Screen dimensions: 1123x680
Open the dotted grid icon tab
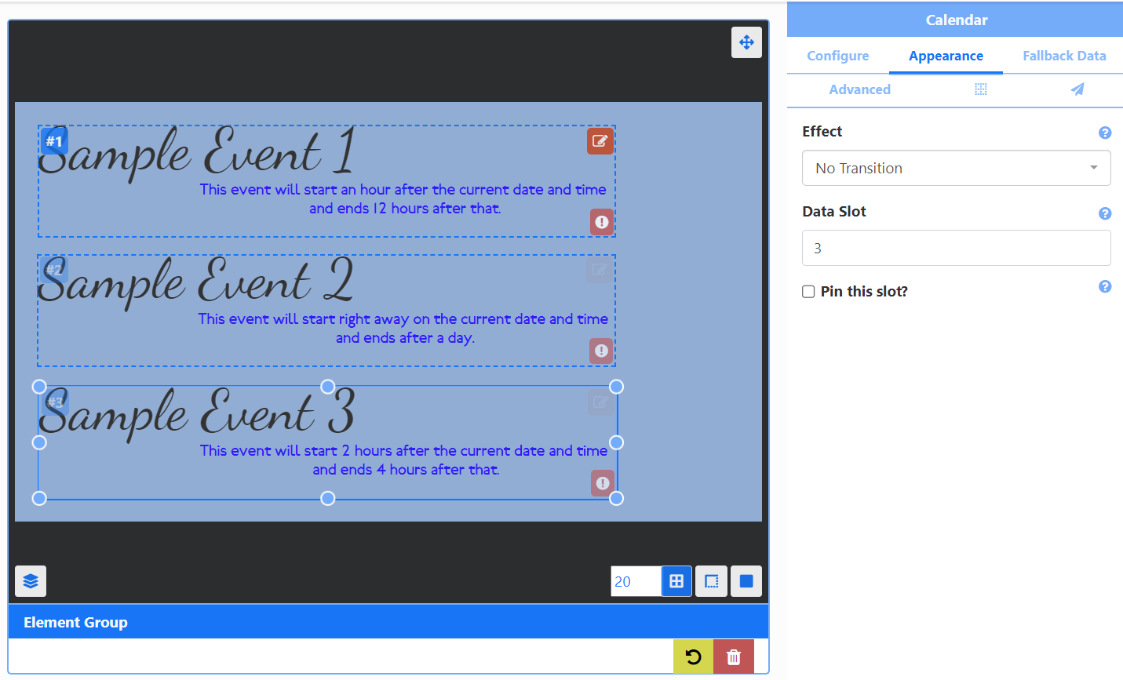[x=980, y=89]
